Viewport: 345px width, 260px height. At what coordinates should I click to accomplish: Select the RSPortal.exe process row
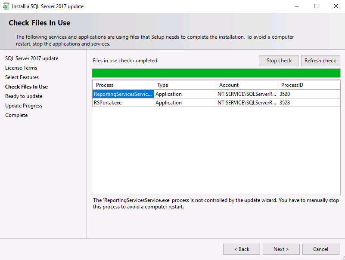tap(216, 103)
